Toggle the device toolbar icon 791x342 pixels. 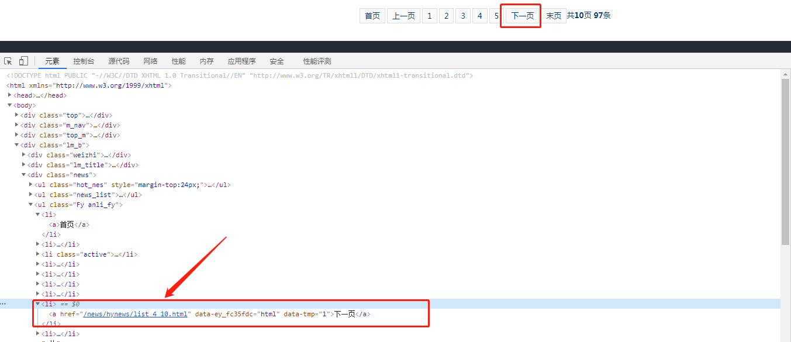[x=23, y=61]
